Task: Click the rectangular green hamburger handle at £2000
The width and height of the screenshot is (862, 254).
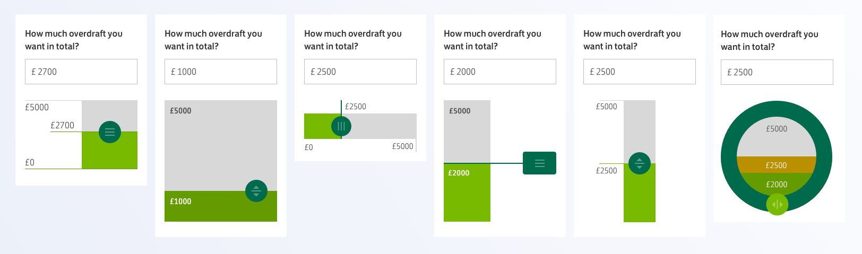Action: point(539,163)
